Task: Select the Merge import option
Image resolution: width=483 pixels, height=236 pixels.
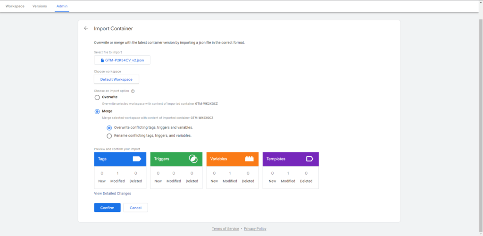Action: [x=97, y=111]
